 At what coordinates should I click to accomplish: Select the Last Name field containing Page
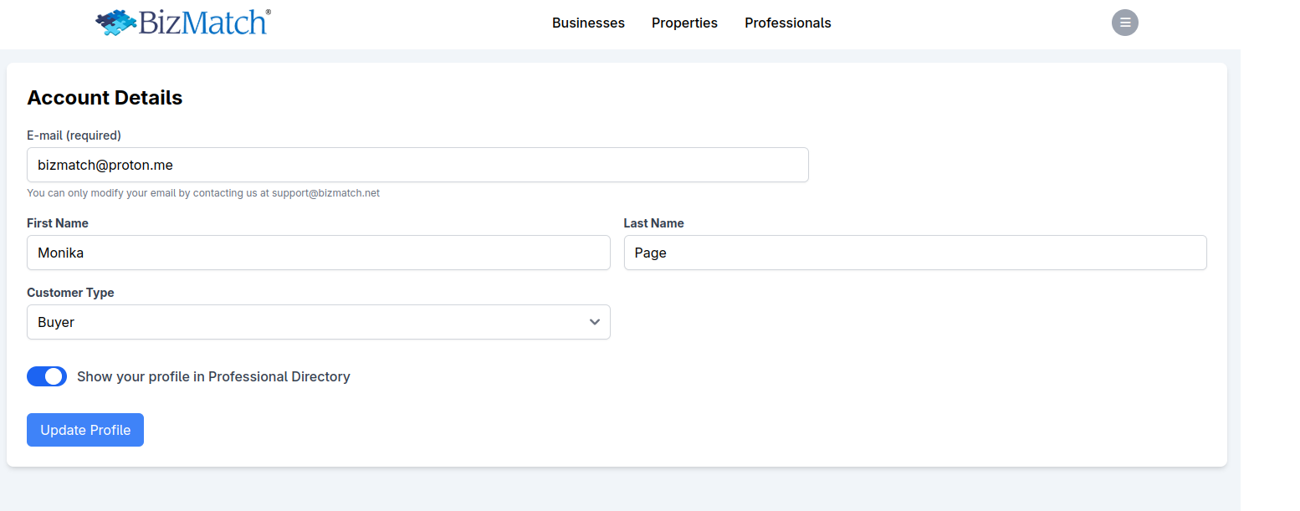pyautogui.click(x=914, y=253)
